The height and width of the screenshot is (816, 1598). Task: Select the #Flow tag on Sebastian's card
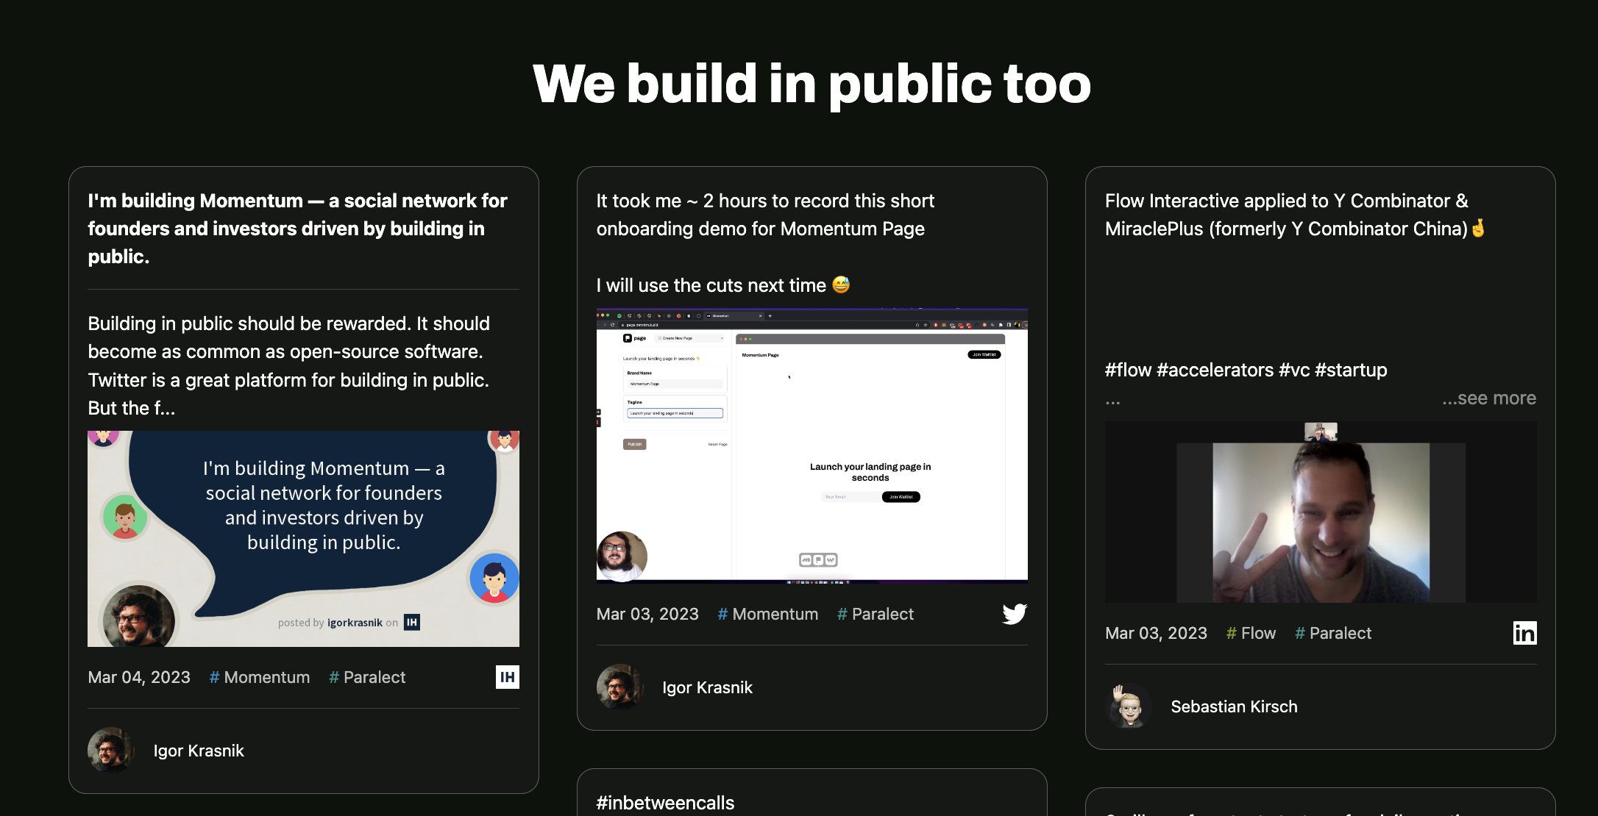(x=1251, y=633)
